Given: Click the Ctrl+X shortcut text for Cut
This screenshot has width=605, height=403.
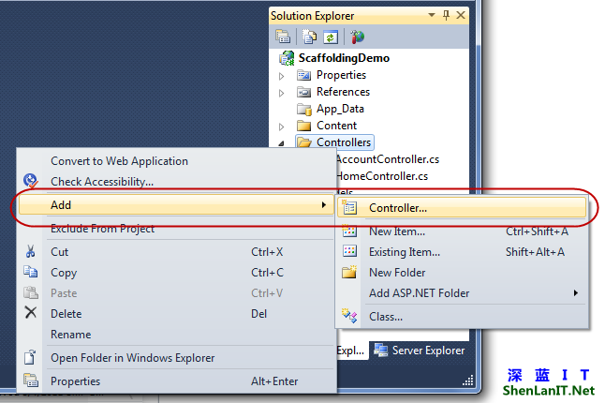Looking at the screenshot, I should click(x=267, y=252).
